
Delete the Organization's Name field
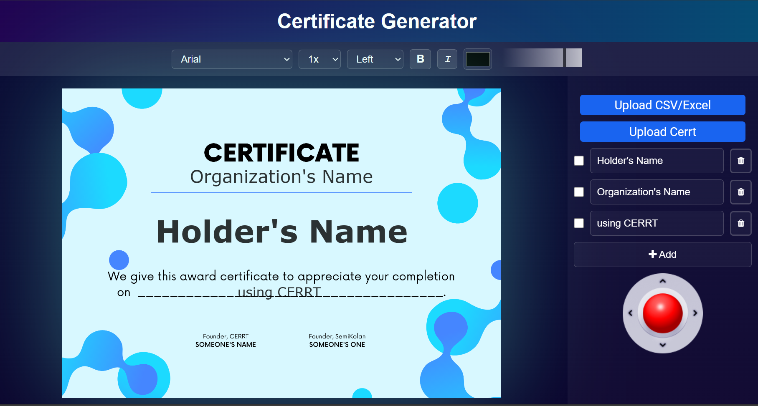pyautogui.click(x=740, y=192)
